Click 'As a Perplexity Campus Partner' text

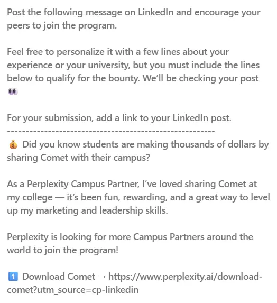click(73, 184)
